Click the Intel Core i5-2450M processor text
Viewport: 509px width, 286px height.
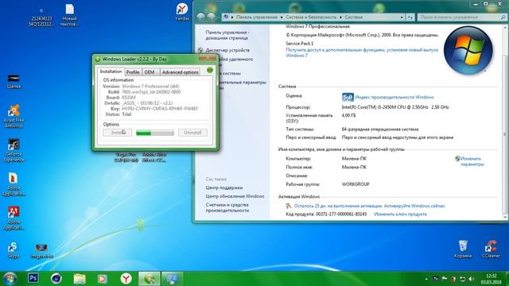pyautogui.click(x=395, y=107)
